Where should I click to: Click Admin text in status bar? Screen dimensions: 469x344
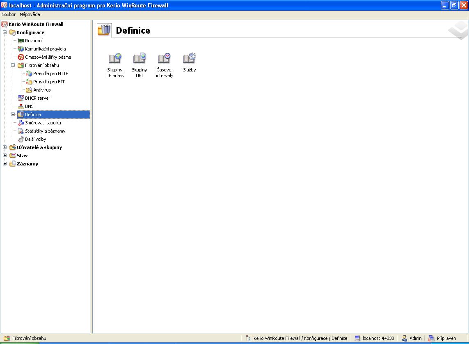coord(416,338)
